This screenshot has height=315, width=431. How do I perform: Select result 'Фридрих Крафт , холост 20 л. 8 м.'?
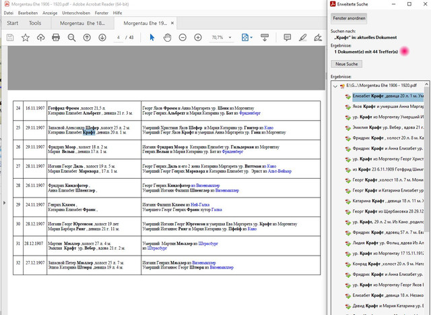click(x=388, y=138)
